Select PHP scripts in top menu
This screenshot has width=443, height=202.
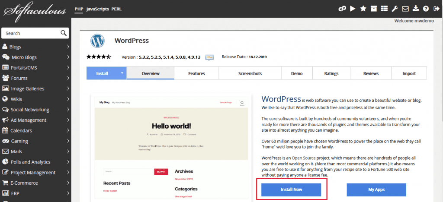pos(79,9)
